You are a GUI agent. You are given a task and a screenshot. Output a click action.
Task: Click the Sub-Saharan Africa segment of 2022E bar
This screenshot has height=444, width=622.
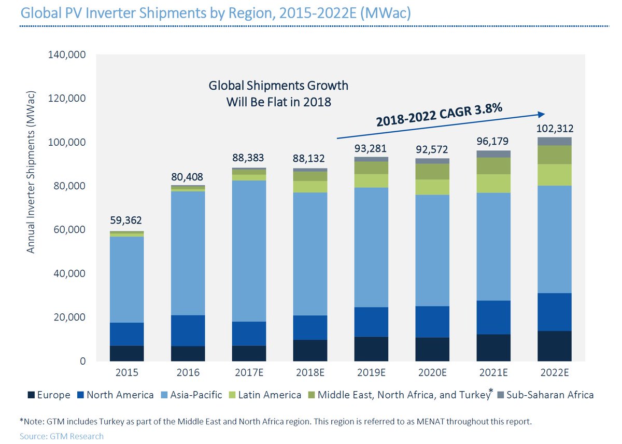[555, 142]
